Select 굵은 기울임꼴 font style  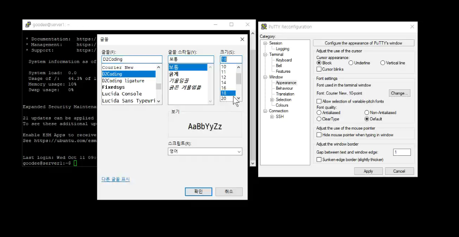[188, 87]
